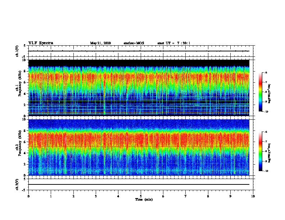Click the '-5' tick on ch.3(V) axis
The height and width of the screenshot is (220, 285).
tap(24, 190)
